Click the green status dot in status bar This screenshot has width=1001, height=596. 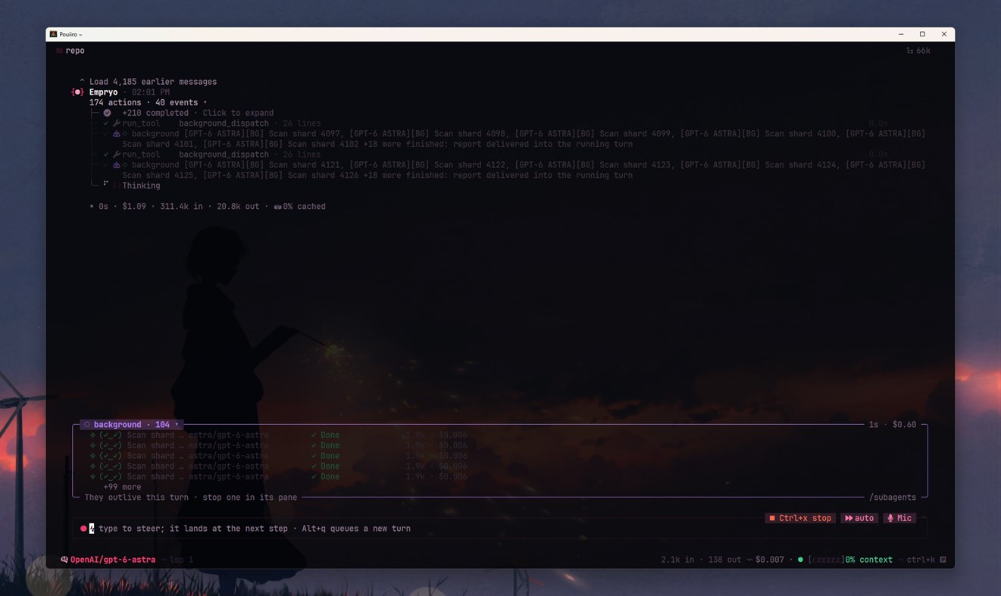(800, 560)
